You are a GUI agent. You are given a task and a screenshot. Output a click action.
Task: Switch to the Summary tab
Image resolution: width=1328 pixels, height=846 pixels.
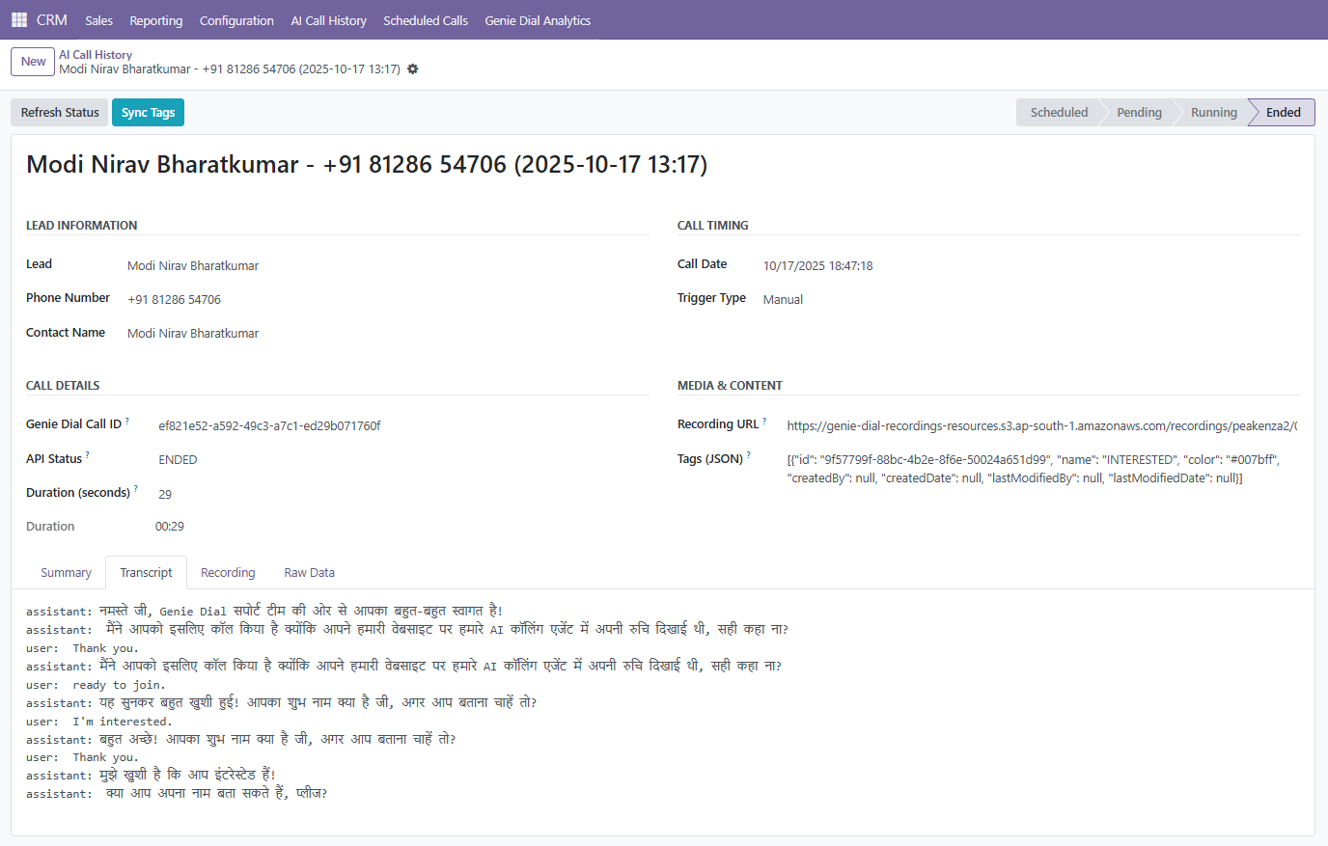coord(66,573)
